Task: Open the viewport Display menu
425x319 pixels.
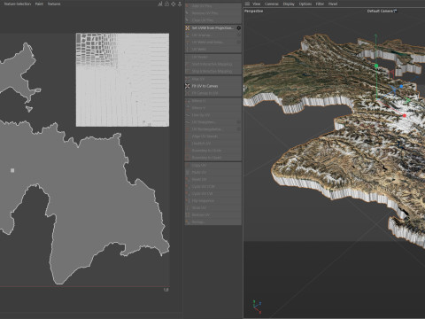Action: 289,4
